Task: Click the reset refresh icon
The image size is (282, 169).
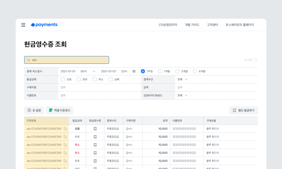Action: point(256,60)
